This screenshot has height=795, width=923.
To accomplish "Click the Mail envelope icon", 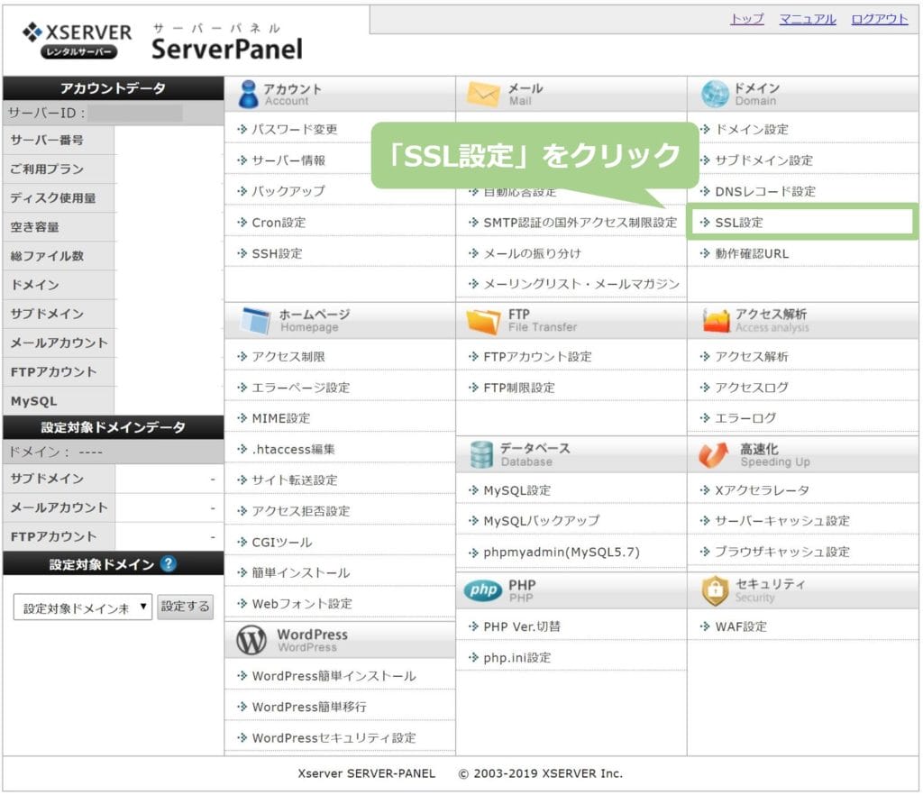I will 483,94.
